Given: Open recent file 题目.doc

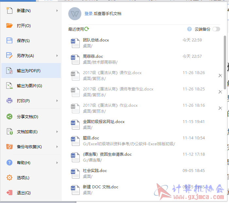Looking at the screenshot, I should pos(145,141).
